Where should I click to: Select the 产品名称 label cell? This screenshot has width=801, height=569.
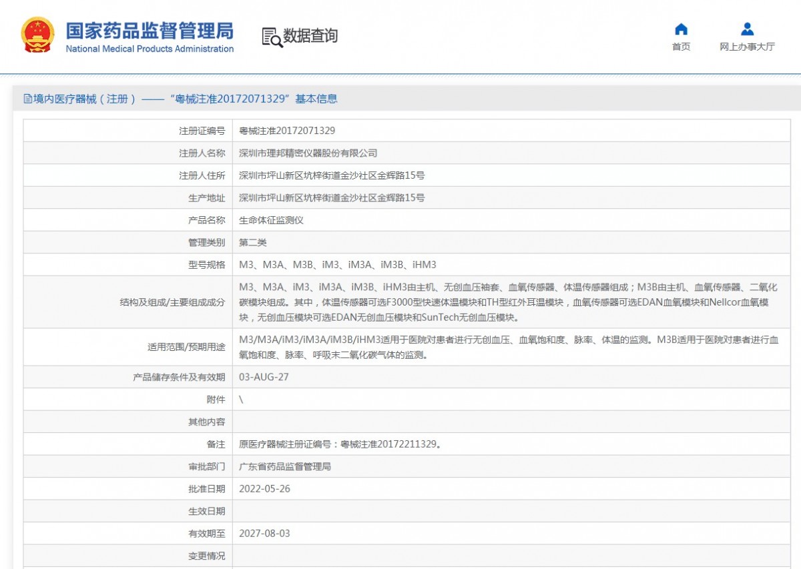[x=128, y=220]
